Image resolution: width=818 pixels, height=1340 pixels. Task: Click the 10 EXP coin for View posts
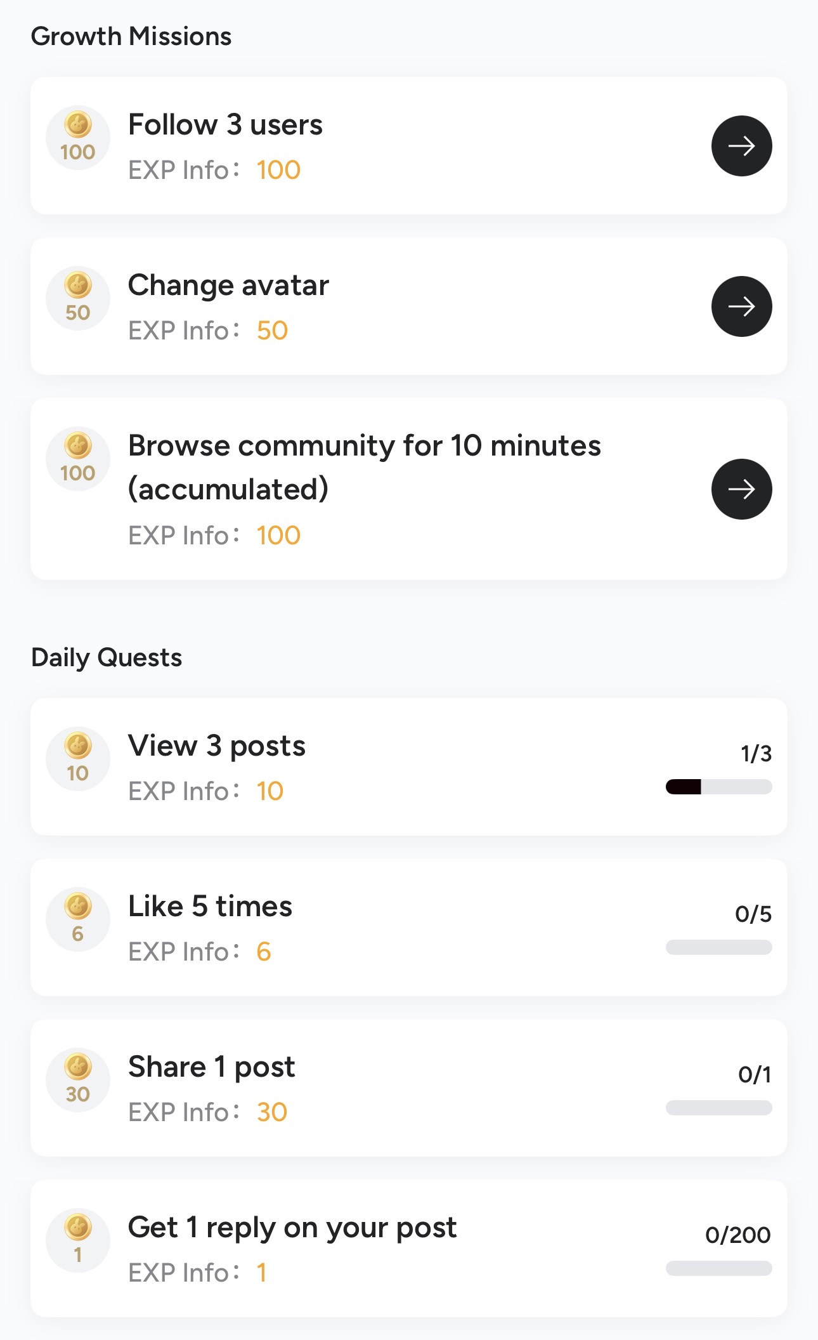[78, 759]
